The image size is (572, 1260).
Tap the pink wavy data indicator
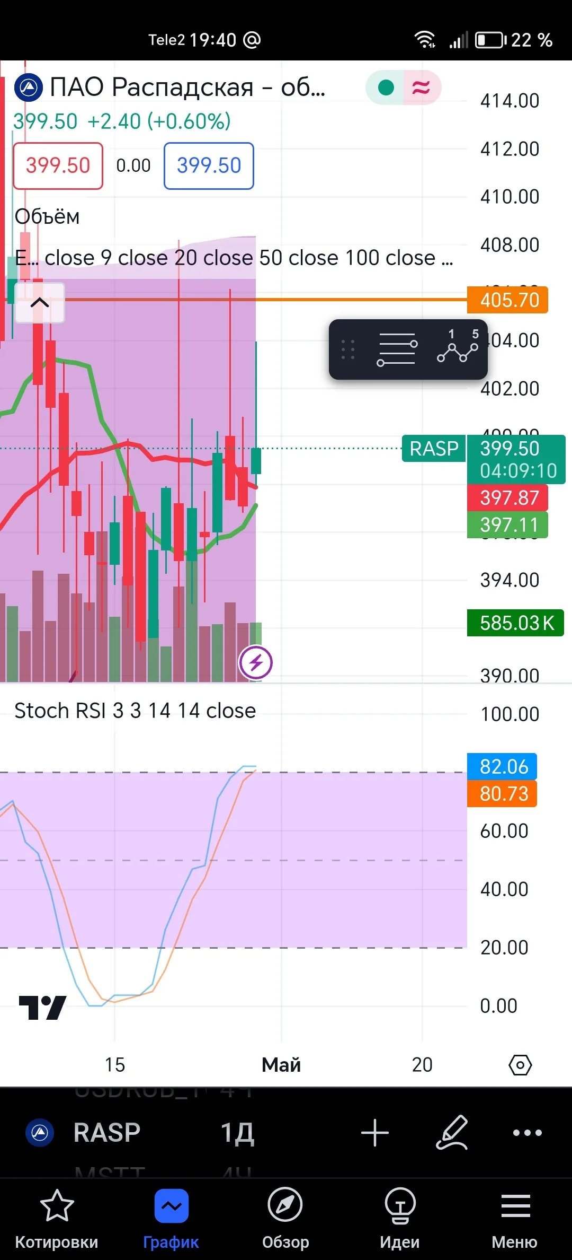coord(421,87)
